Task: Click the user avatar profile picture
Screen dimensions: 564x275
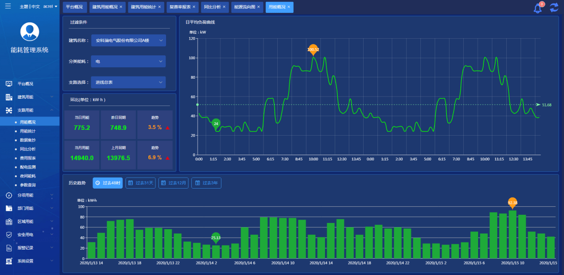Action: tap(30, 32)
